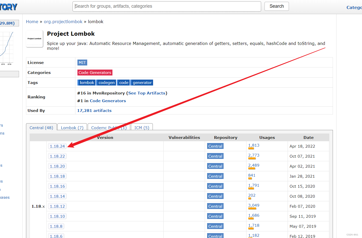Click Central badge in 1.18.24 row

pos(215,146)
